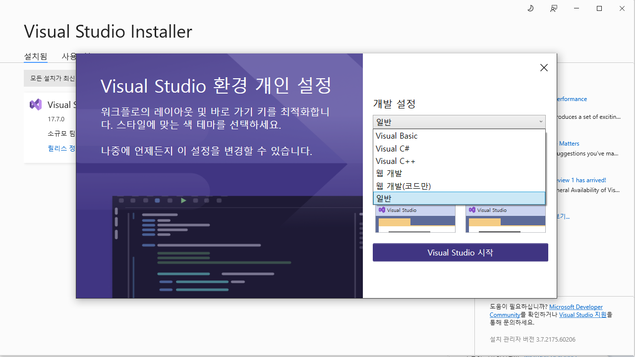Open the Visual Studio 지원 link
This screenshot has height=357, width=635.
click(x=583, y=315)
